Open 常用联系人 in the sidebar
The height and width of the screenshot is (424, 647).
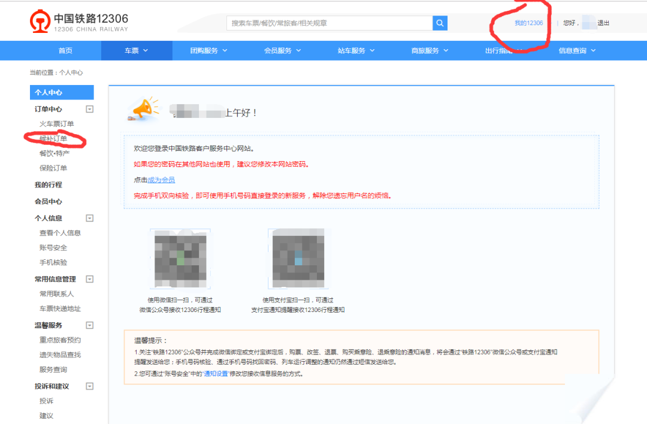56,294
